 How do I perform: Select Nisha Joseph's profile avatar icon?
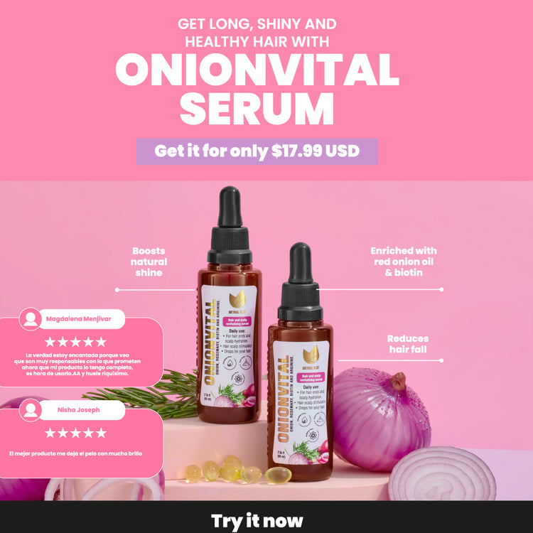(x=31, y=410)
